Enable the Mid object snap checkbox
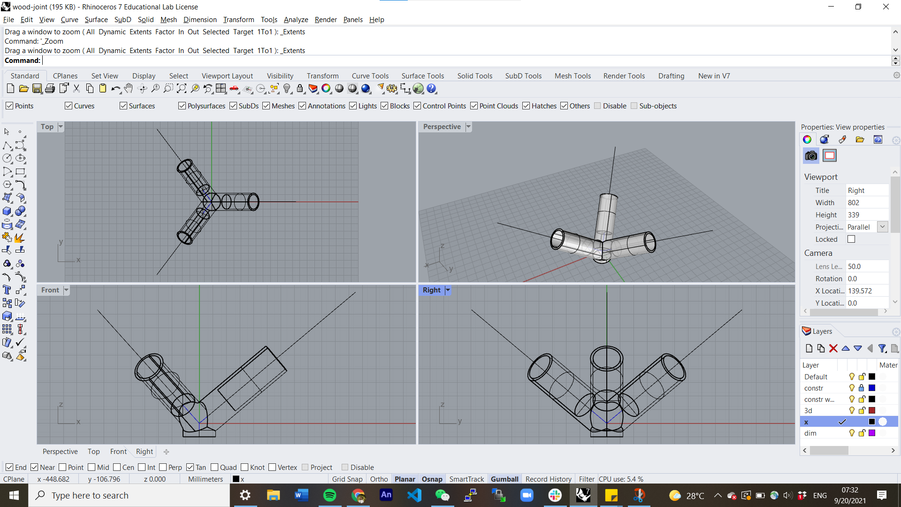Image resolution: width=901 pixels, height=507 pixels. pos(92,468)
